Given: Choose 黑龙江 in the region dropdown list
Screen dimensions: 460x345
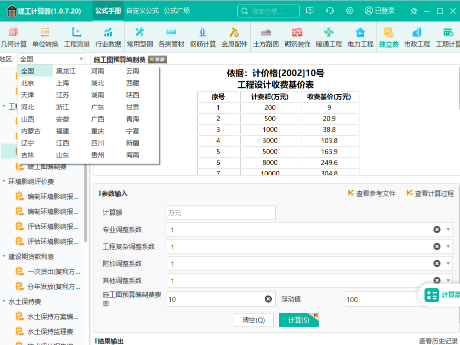Looking at the screenshot, I should point(66,71).
